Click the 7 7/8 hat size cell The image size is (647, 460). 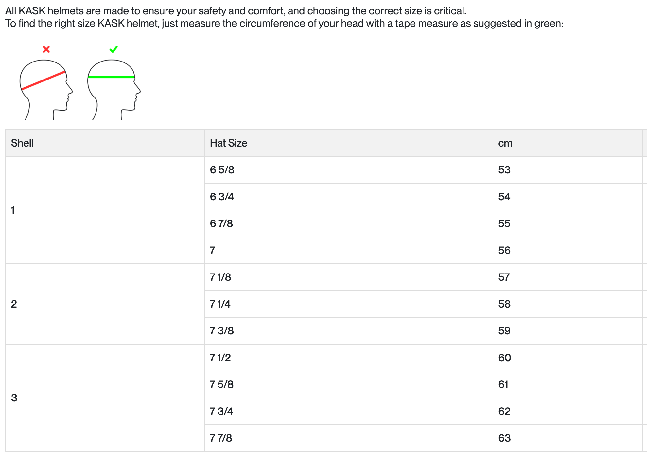click(x=221, y=438)
